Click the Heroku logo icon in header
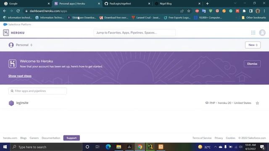Image resolution: width=269 pixels, height=151 pixels. (x=6, y=33)
